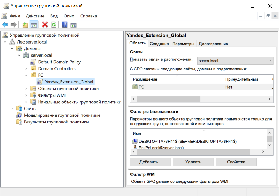The width and height of the screenshot is (279, 196).
Task: Select the DESKTOP-TA76H41$ security filter entry
Action: [x=187, y=141]
